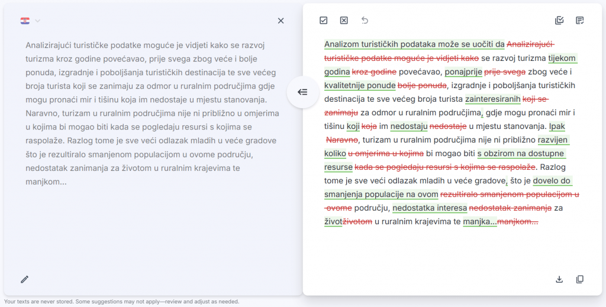Select the suggestion "kvalitetnije ponude"
The image size is (606, 307).
tap(360, 85)
